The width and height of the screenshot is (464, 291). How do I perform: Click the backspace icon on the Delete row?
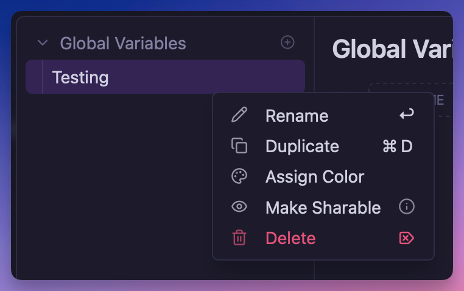406,238
